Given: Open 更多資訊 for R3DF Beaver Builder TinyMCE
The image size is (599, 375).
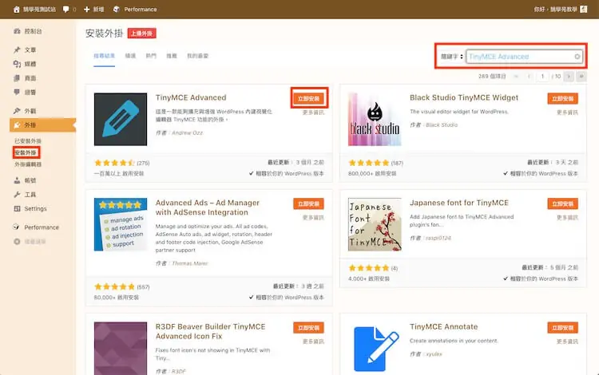Looking at the screenshot, I should (313, 341).
